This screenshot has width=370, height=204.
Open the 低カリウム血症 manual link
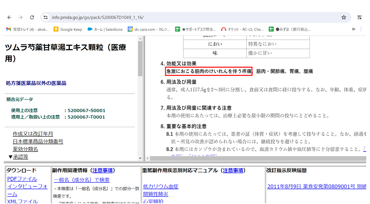[x=161, y=187]
